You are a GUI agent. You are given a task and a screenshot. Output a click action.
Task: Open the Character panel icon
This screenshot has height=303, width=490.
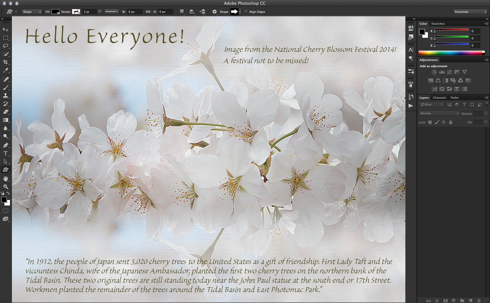coord(411,50)
